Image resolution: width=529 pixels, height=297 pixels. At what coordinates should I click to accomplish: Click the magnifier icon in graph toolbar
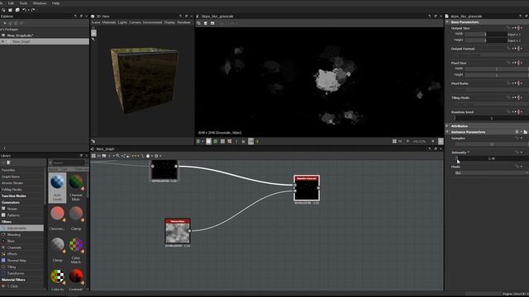[117, 156]
